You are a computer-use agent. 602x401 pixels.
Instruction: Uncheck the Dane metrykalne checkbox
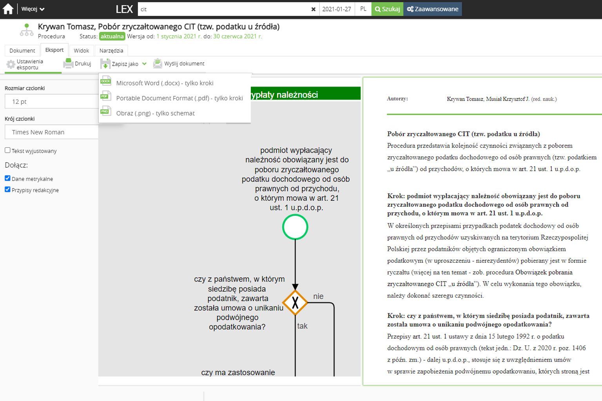pyautogui.click(x=7, y=178)
